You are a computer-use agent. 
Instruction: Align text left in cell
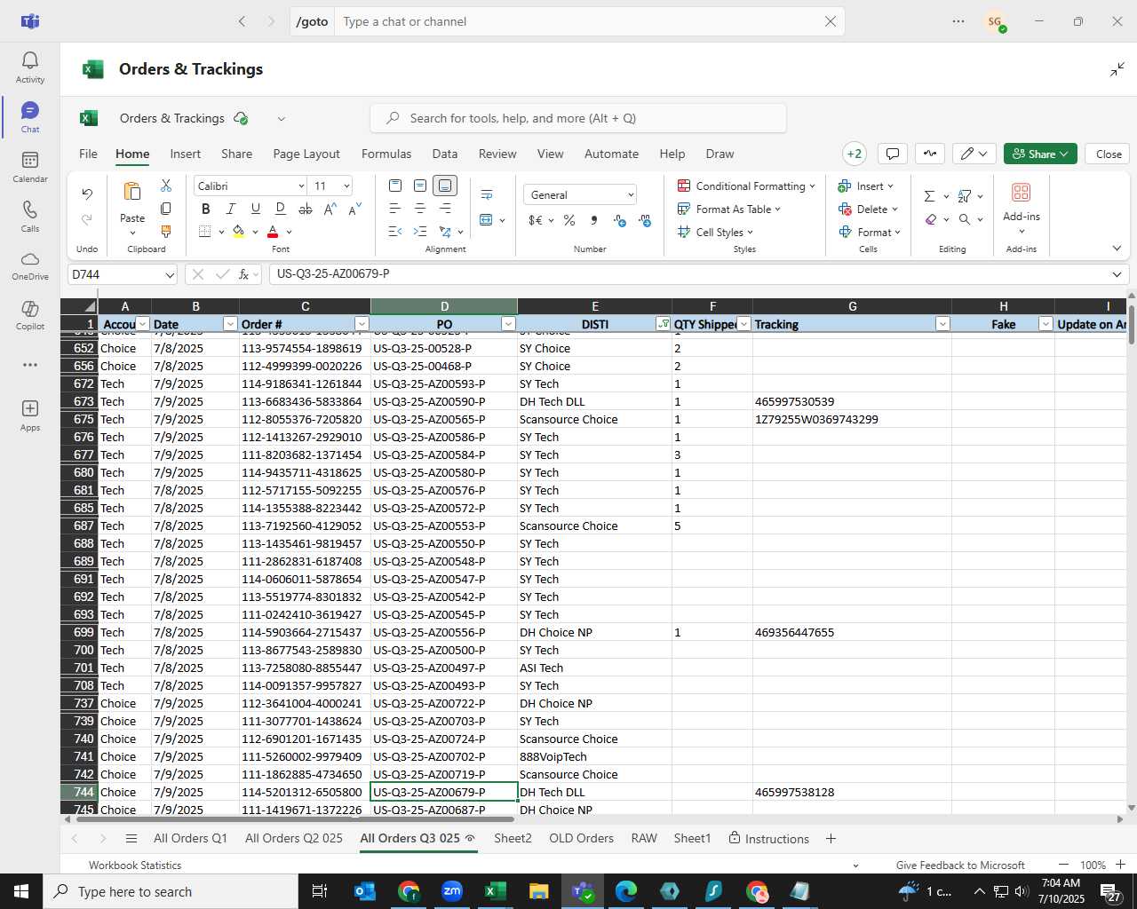(395, 209)
